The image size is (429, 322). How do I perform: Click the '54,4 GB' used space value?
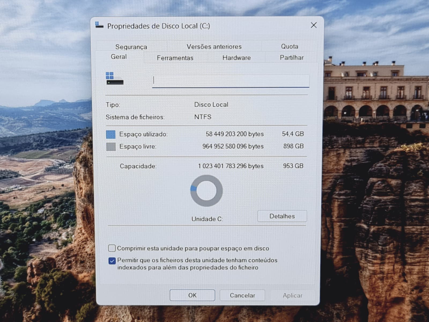[x=293, y=134]
